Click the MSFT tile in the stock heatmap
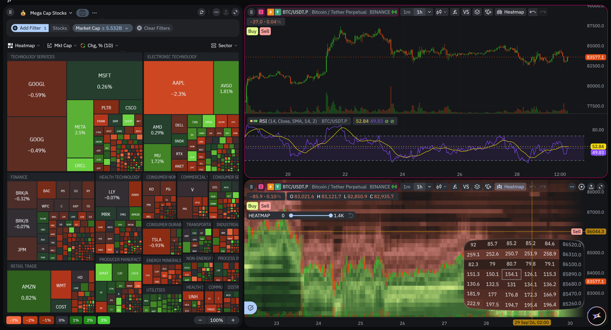The height and width of the screenshot is (330, 611). tap(104, 80)
